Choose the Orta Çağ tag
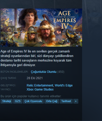Image resolution: width=102 pixels, height=121 pixels. (52, 101)
